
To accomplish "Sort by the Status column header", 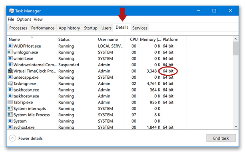I will (77, 39).
